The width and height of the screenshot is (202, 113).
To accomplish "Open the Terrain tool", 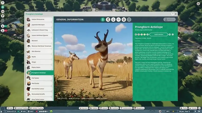I will click(193, 108).
